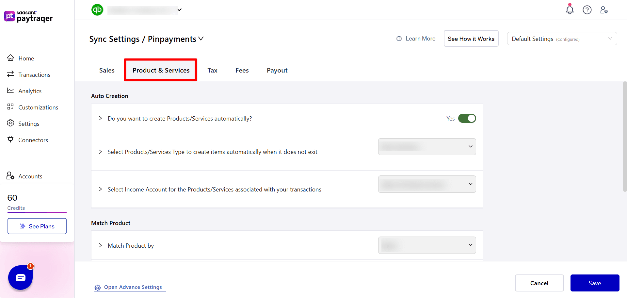Viewport: 627px width, 298px height.
Task: Select the Transactions sidebar icon
Action: [x=10, y=74]
